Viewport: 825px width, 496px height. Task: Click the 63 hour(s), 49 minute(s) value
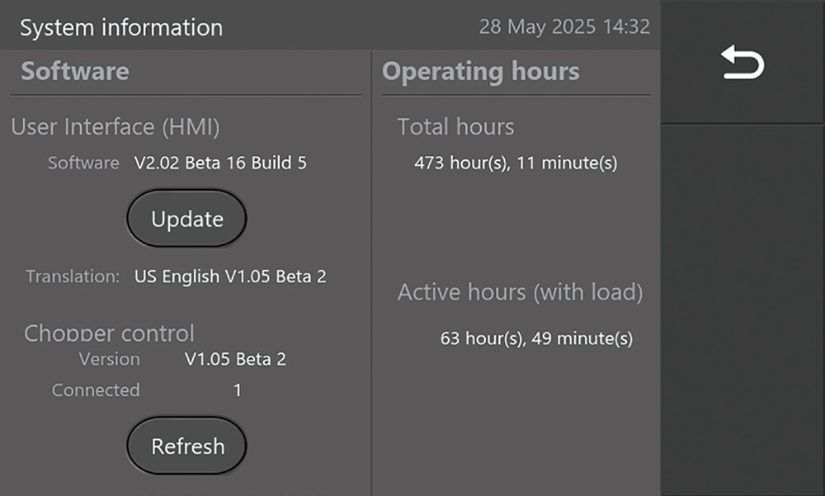coord(536,338)
